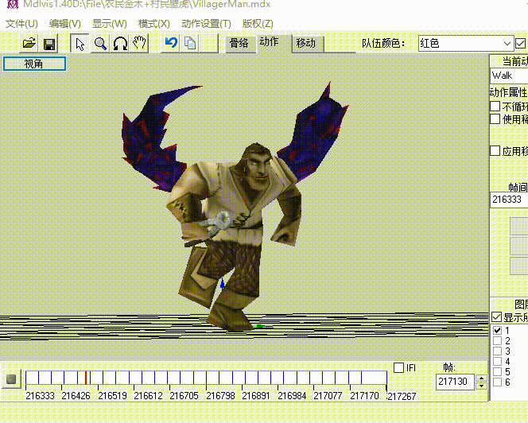This screenshot has height=423, width=528.
Task: Click the current animation Walk field
Action: (509, 76)
